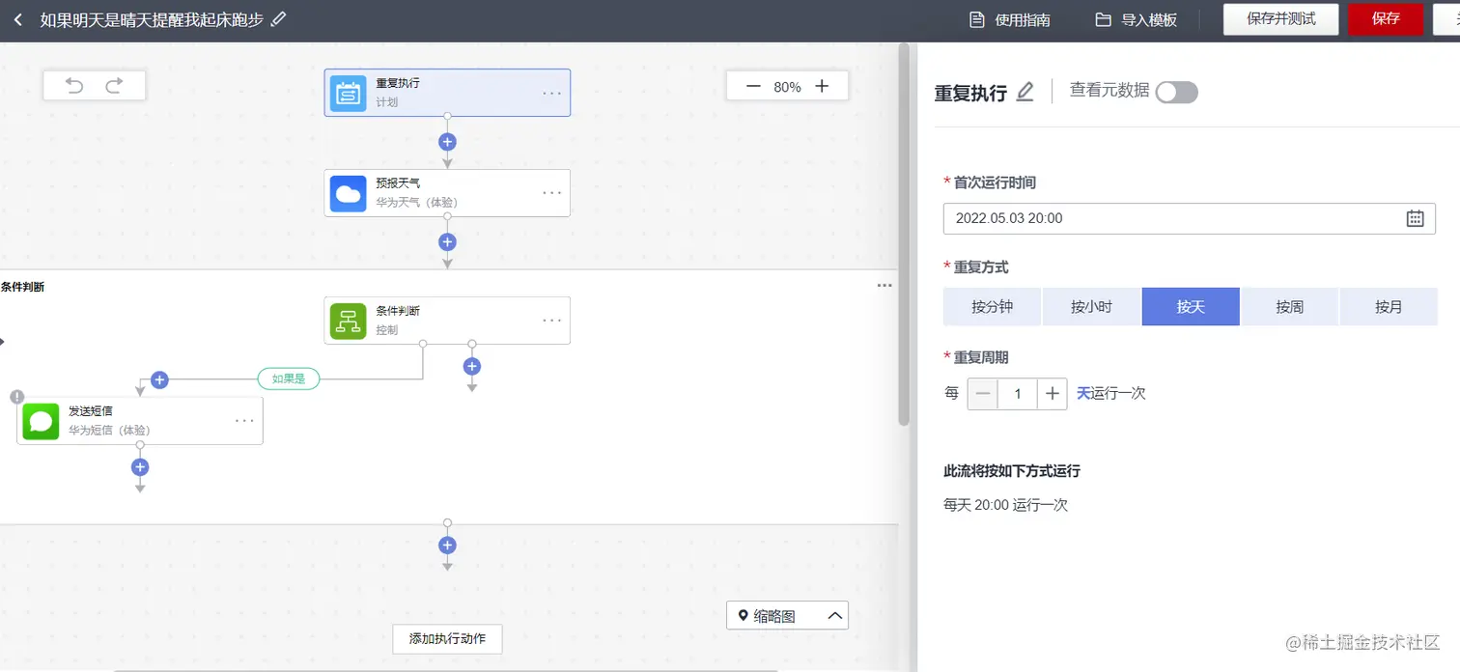
Task: Add a step after 预报天气 node
Action: [447, 241]
